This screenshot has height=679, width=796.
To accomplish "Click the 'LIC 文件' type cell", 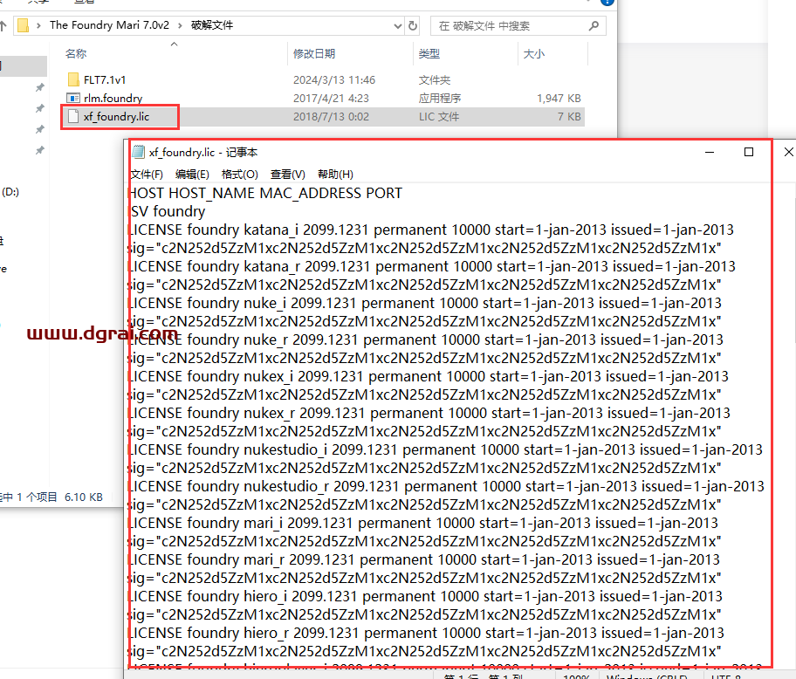I will (439, 117).
